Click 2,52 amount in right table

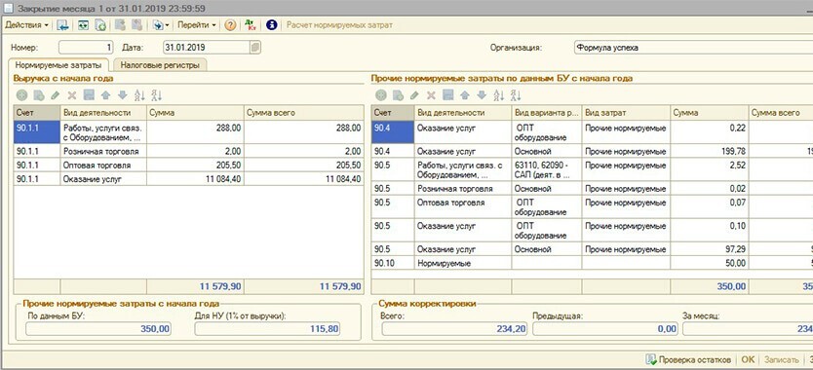(x=709, y=170)
